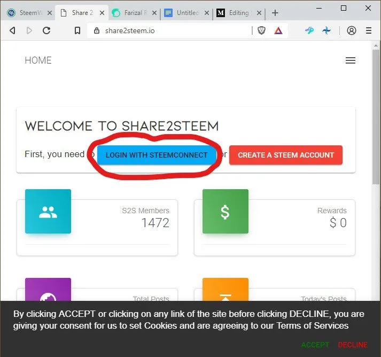
Task: Close the Editing tab
Action: [259, 13]
